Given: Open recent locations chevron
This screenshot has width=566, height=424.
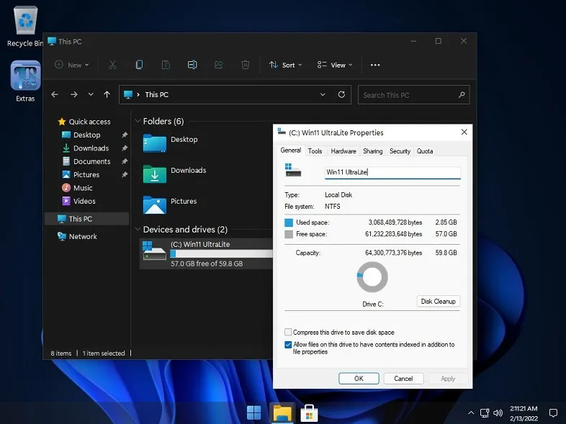Looking at the screenshot, I should coord(91,94).
